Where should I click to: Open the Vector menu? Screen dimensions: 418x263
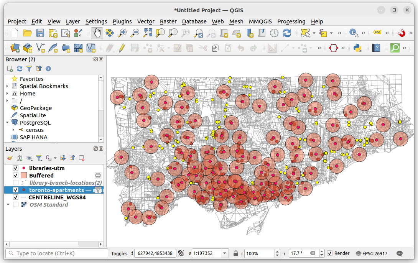coord(146,21)
